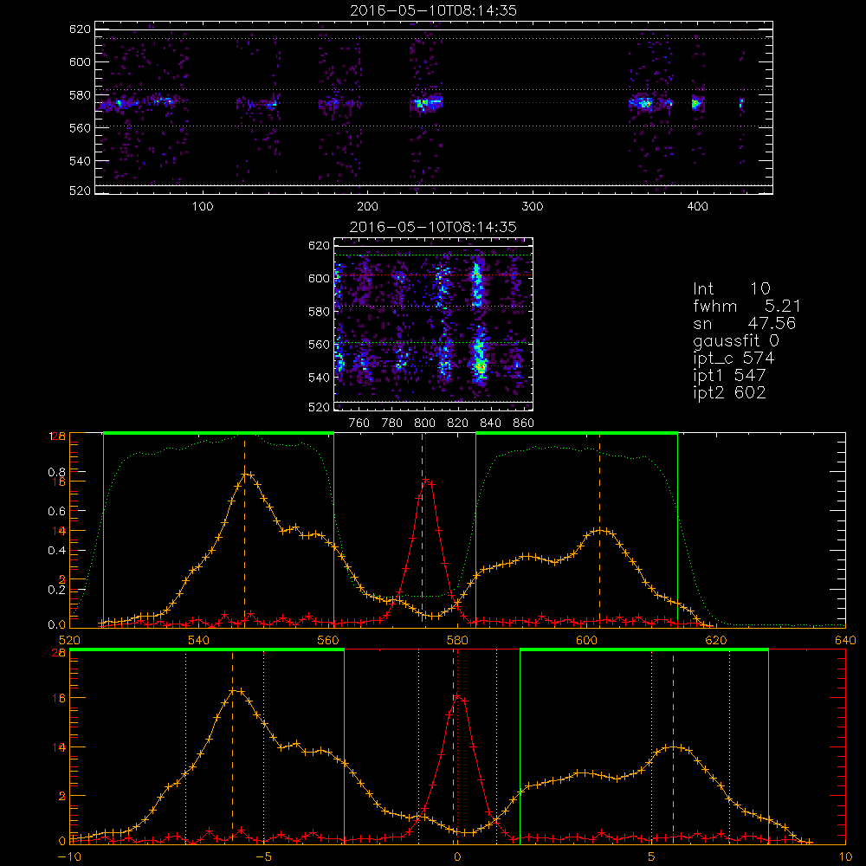866x866 pixels.
Task: Click the red peak centered at 0 in the bottom plot
Action: click(x=458, y=696)
